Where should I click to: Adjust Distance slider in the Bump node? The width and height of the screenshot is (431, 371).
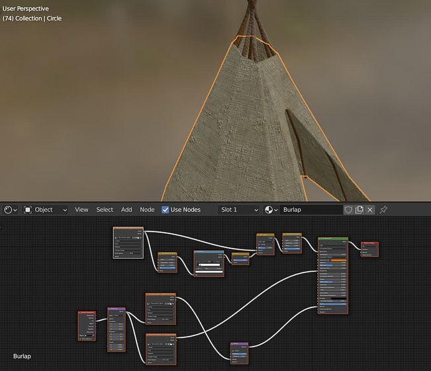point(239,356)
